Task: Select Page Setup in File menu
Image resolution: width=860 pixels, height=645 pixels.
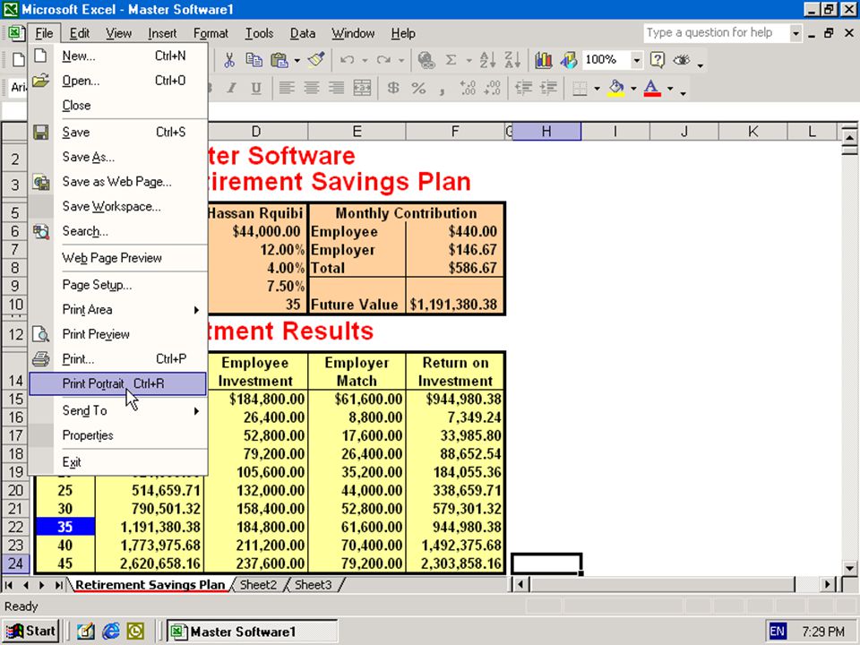Action: 117,285
